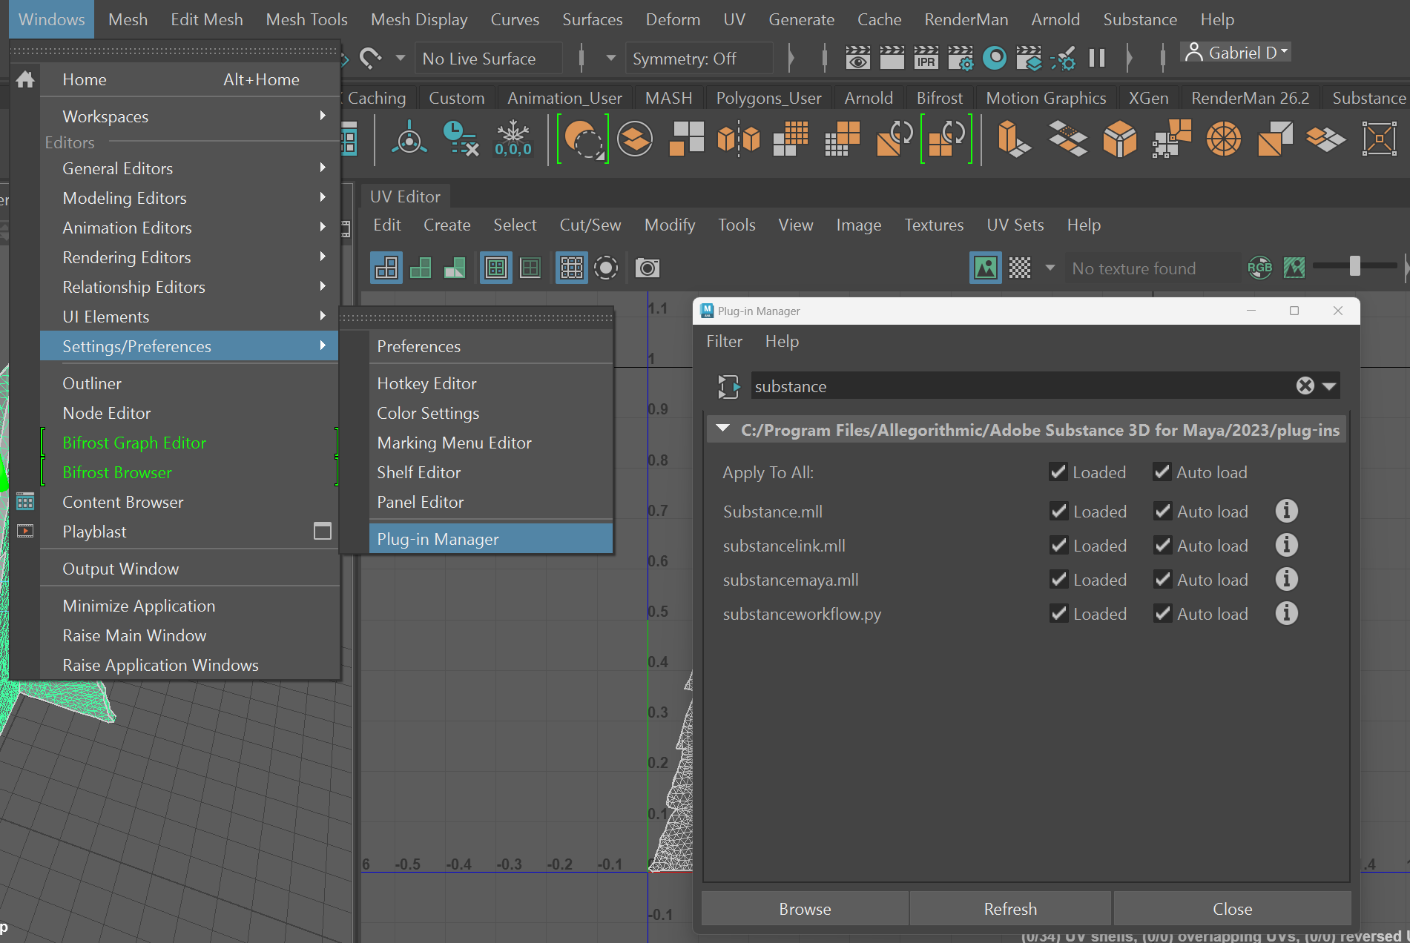
Task: Expand the Modeling Editors submenu
Action: point(190,198)
